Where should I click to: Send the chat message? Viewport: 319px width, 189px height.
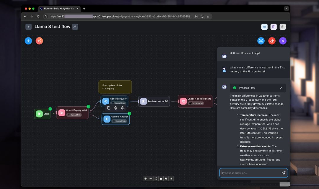[283, 173]
